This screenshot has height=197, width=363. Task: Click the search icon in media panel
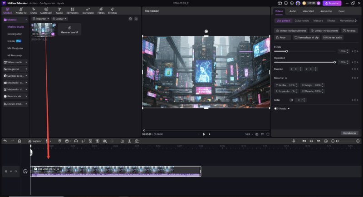click(131, 19)
